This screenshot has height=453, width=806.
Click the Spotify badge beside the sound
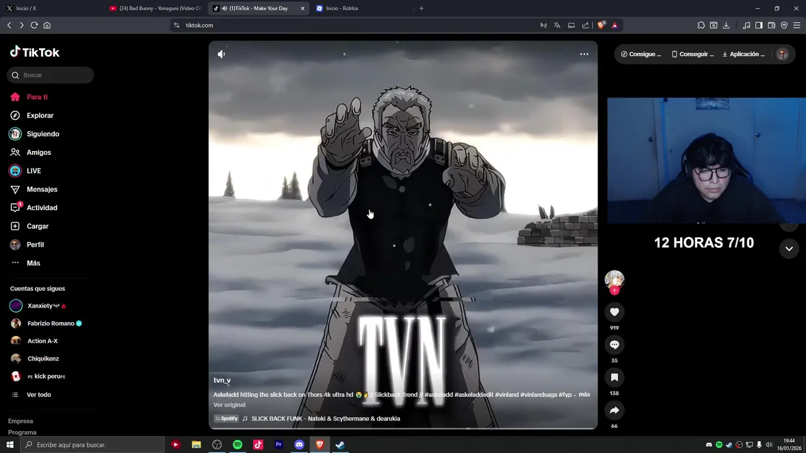point(227,418)
